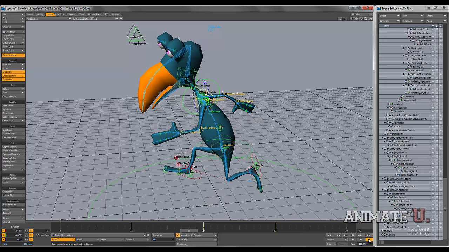Open the Colors dropdown in Scene Editor
The width and height of the screenshot is (449, 252).
(436, 16)
